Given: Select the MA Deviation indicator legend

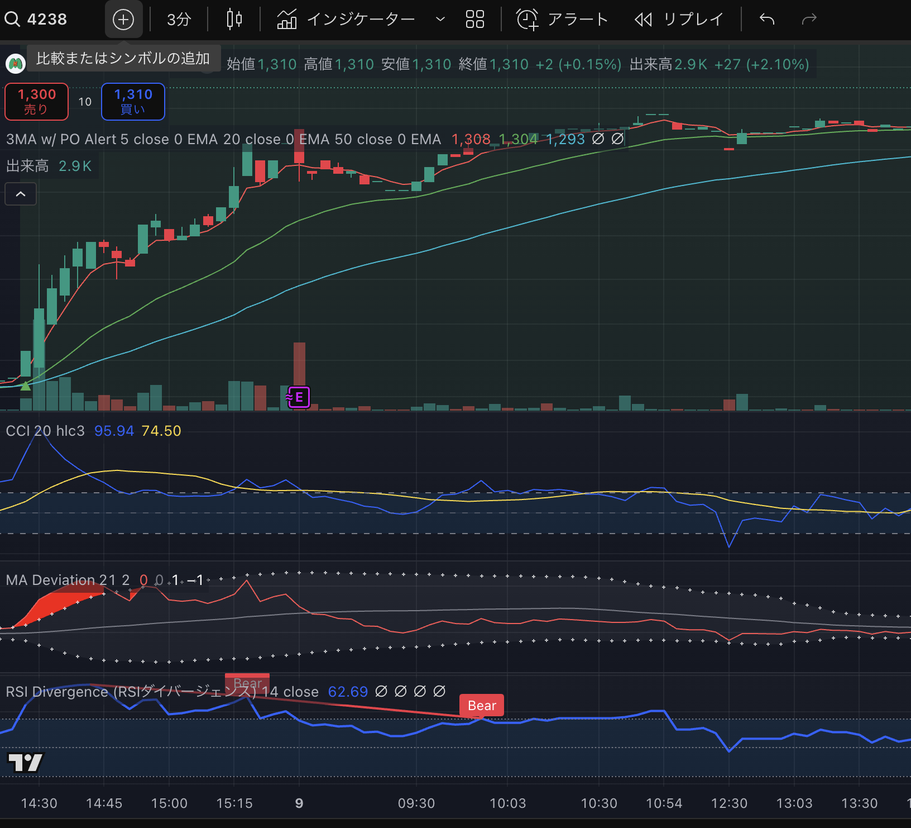Looking at the screenshot, I should coord(67,580).
